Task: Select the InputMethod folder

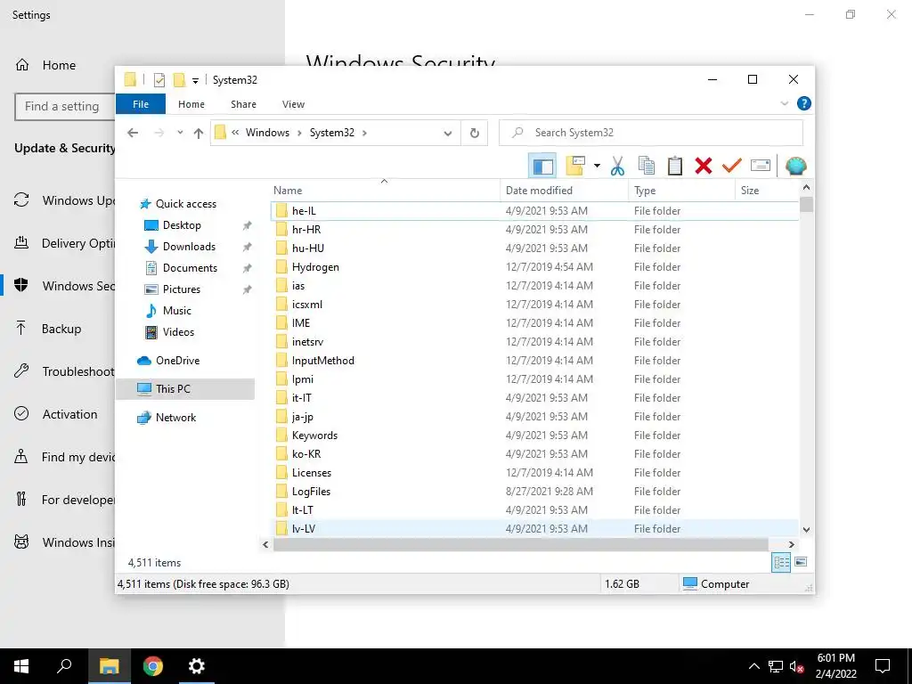Action: (322, 361)
